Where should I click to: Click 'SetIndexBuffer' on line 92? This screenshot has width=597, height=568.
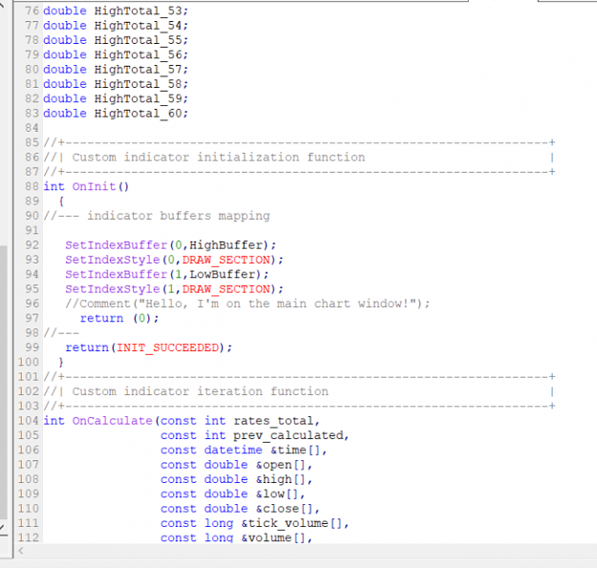tap(117, 245)
